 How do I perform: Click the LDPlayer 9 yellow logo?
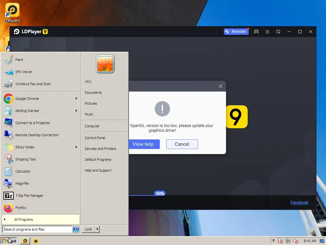pyautogui.click(x=237, y=117)
